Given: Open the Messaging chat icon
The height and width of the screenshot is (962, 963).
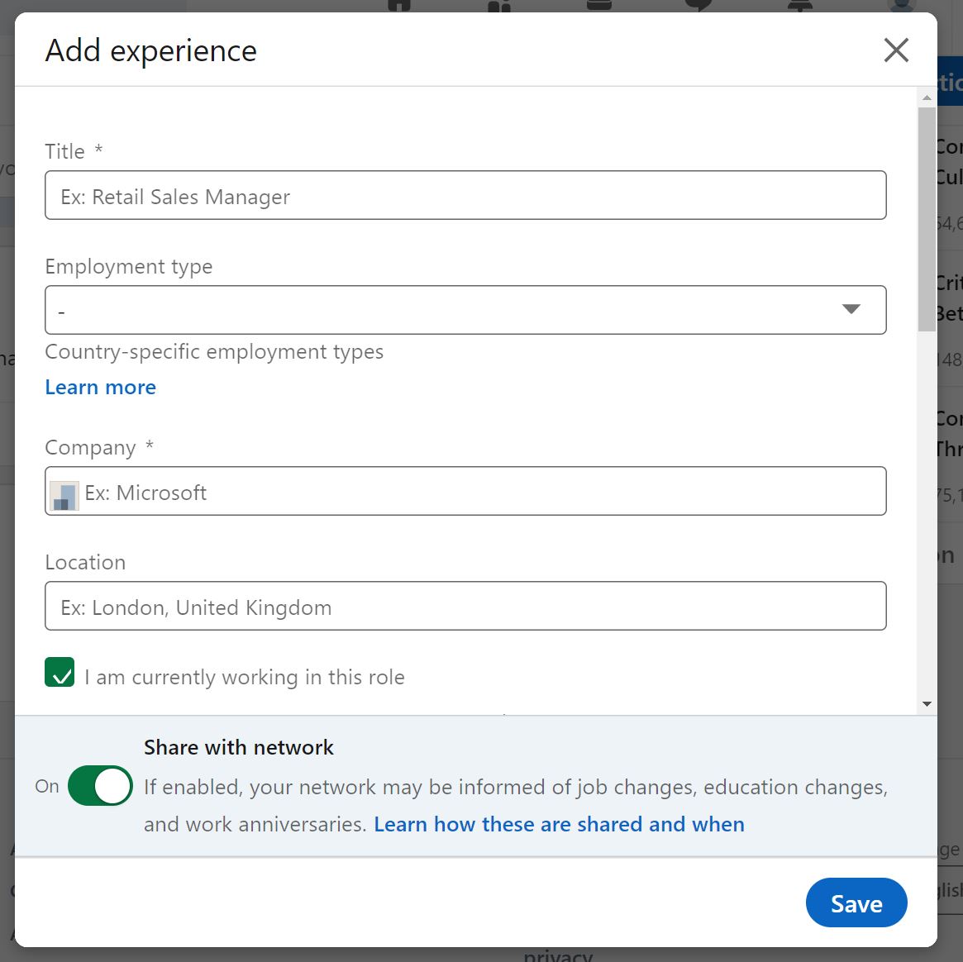Looking at the screenshot, I should (x=698, y=5).
